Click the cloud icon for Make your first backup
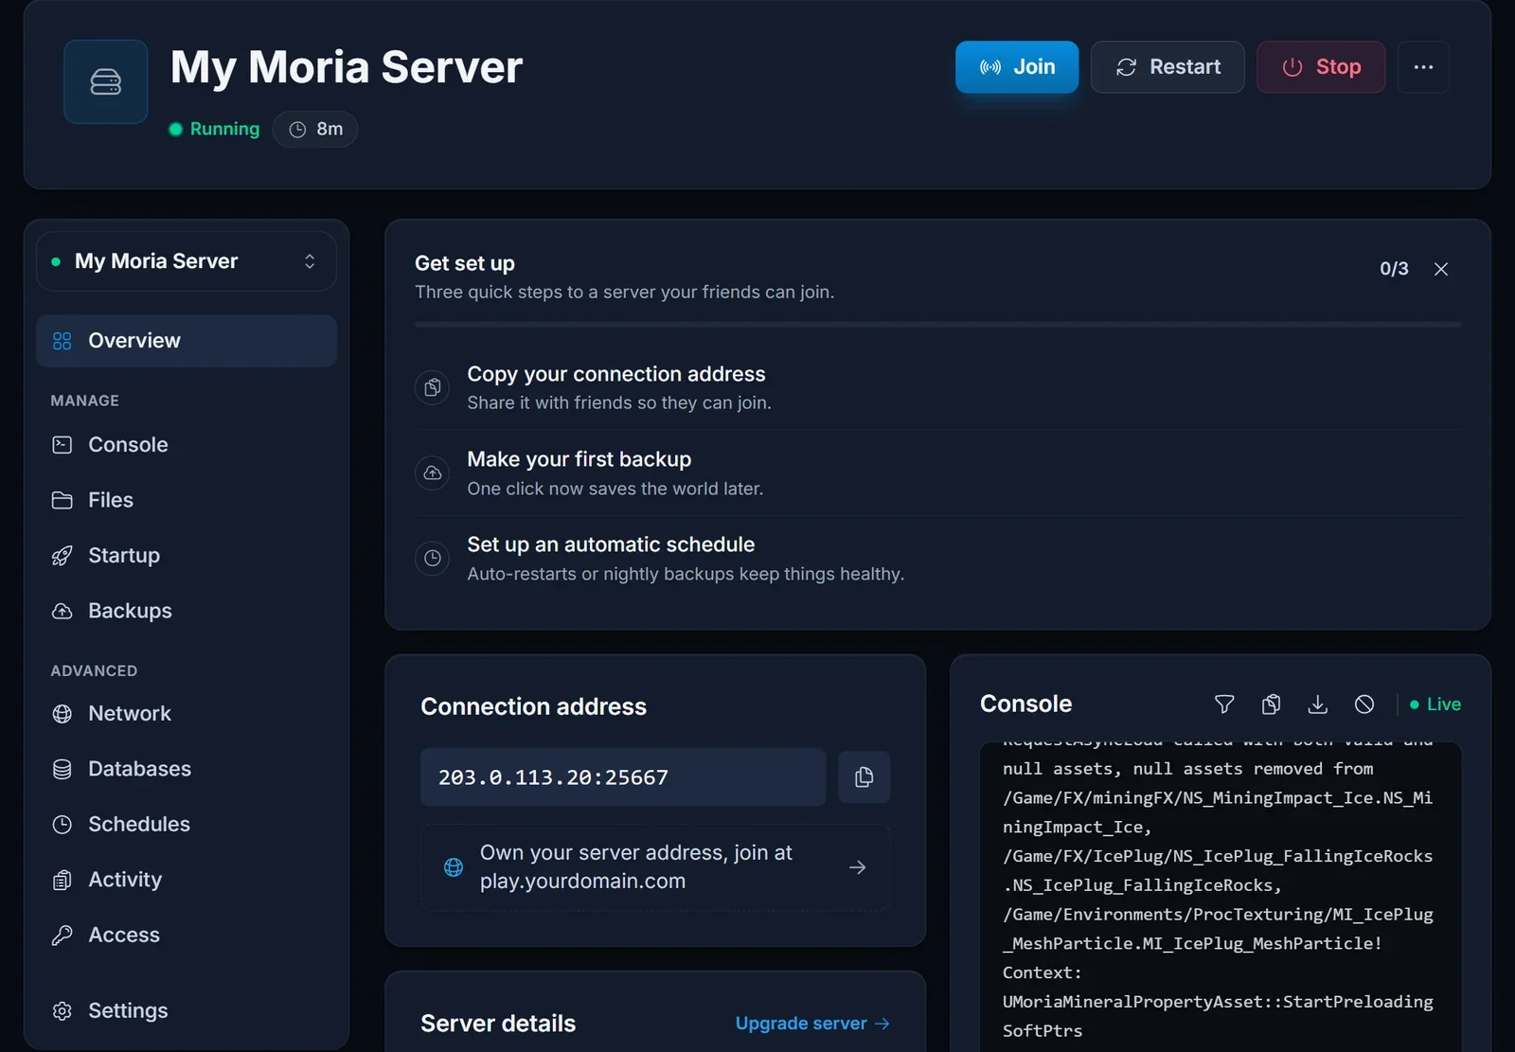 tap(433, 473)
